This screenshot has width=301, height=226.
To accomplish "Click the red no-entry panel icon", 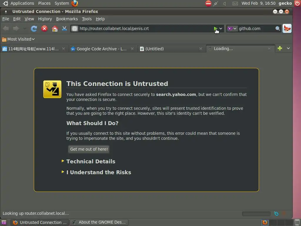I will tap(208, 3).
